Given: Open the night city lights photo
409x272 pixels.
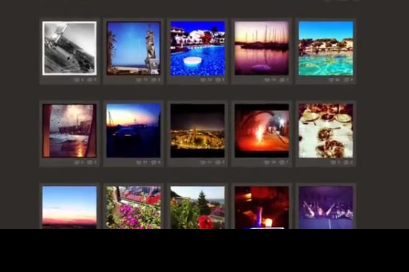Looking at the screenshot, I should [x=197, y=131].
